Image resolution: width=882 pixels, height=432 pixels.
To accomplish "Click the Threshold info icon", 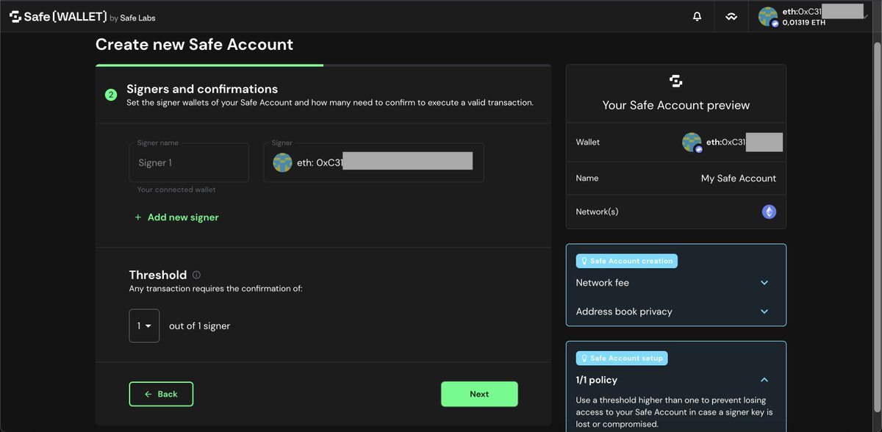I will coord(196,275).
